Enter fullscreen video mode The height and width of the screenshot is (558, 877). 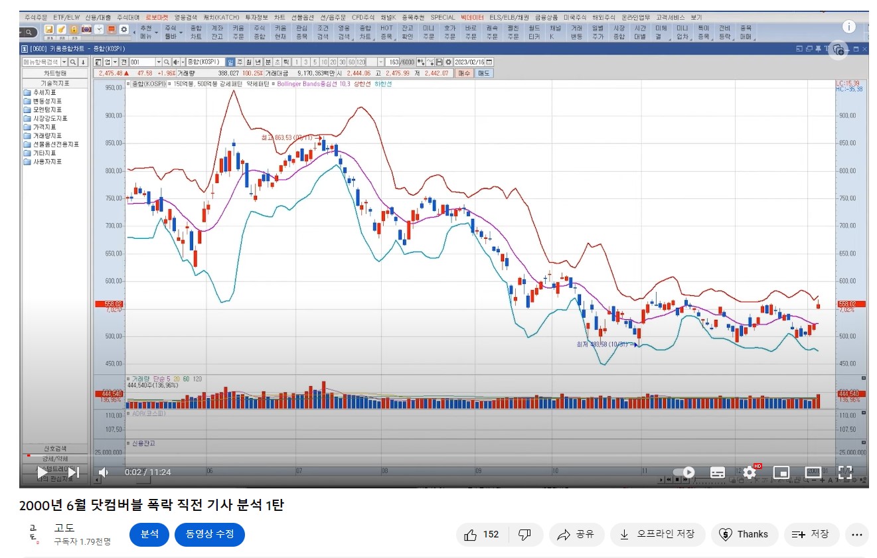tap(845, 472)
